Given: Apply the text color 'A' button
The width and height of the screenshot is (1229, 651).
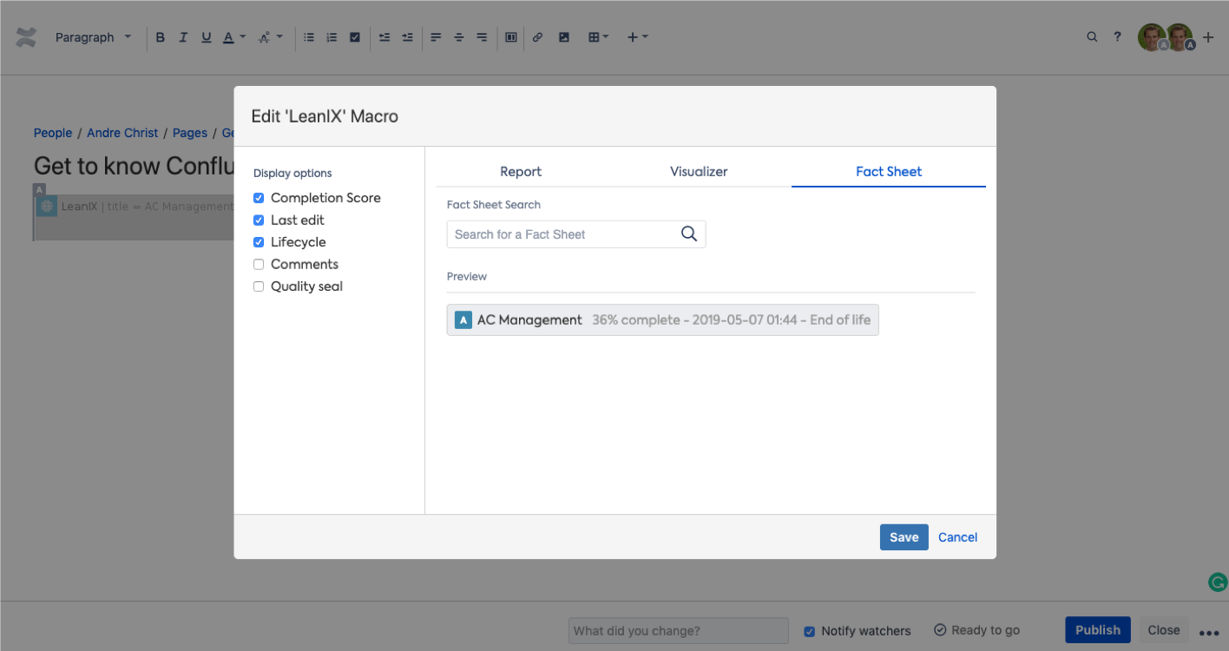Looking at the screenshot, I should pos(228,37).
